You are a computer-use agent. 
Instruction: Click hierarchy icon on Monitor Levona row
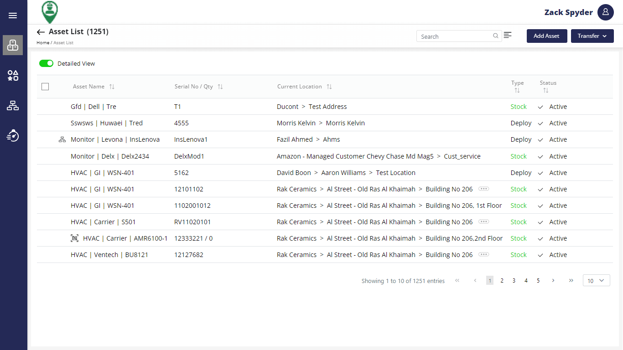point(62,139)
